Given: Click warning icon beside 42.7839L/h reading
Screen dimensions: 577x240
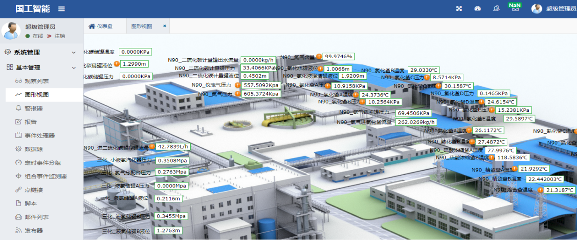Looking at the screenshot, I should tap(152, 147).
